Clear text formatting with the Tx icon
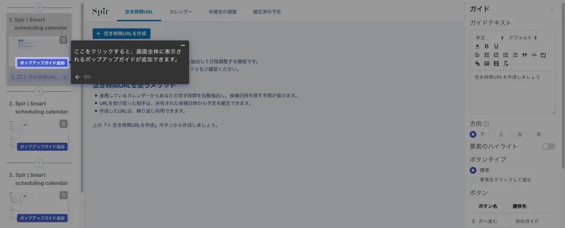The image size is (565, 228). coord(506,64)
